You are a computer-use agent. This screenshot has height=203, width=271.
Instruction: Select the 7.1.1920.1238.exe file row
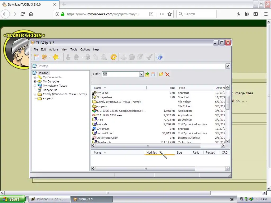pos(159,115)
